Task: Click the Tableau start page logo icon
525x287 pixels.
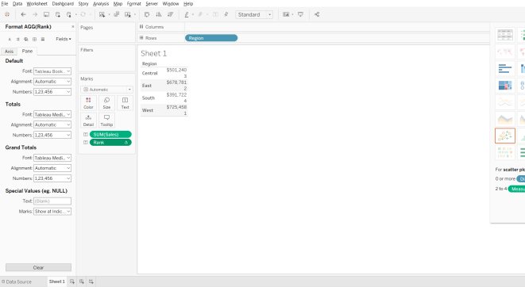Action: 7,14
